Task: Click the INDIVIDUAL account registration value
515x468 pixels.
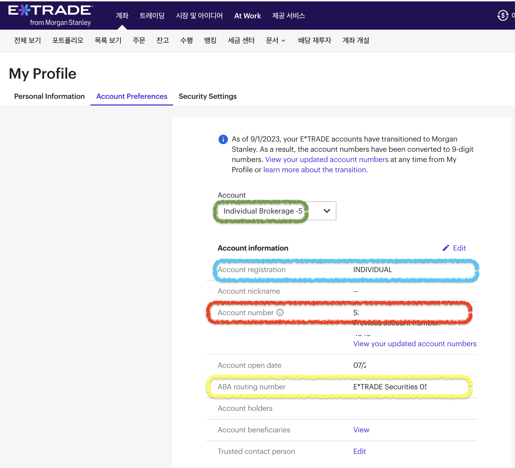Action: (373, 270)
